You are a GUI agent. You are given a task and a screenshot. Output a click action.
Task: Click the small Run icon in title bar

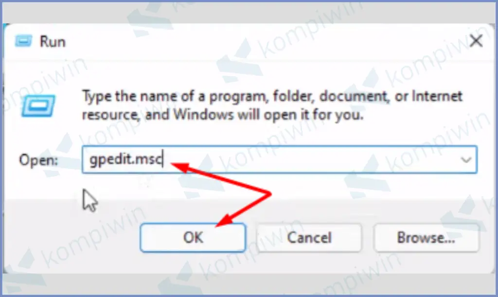click(x=23, y=41)
